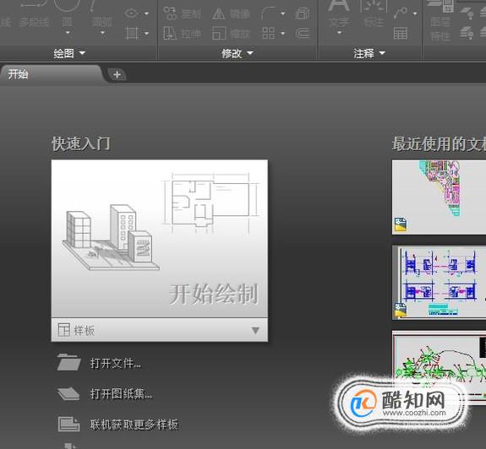Viewport: 486px width, 449px height.
Task: Click the Mirror (镜像) modify tool
Action: (232, 14)
